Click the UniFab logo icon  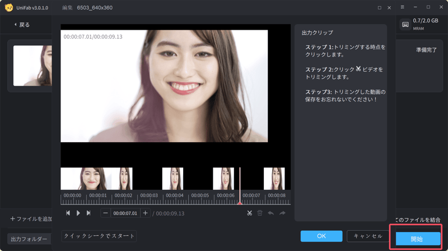8,7
